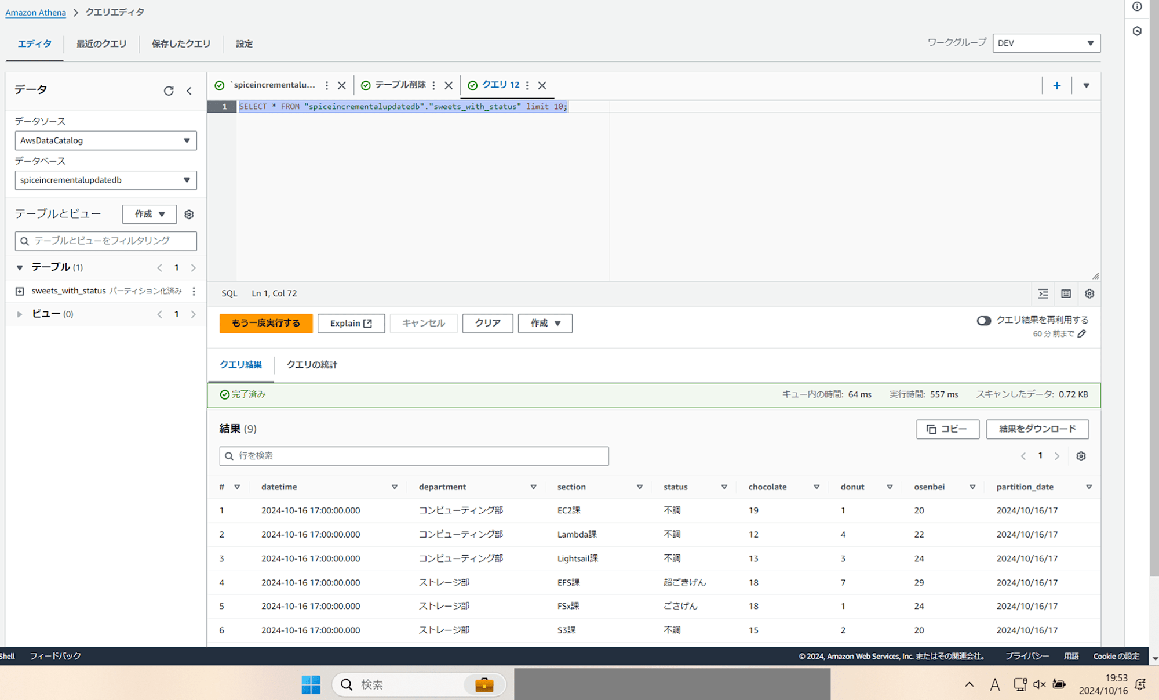Open keyboard shortcuts icon in editor status bar
This screenshot has width=1159, height=700.
coord(1066,293)
